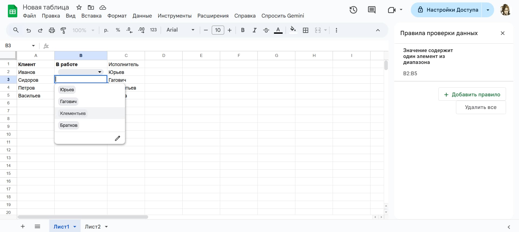This screenshot has height=232, width=519.
Task: Open the fill color picker
Action: click(x=293, y=30)
